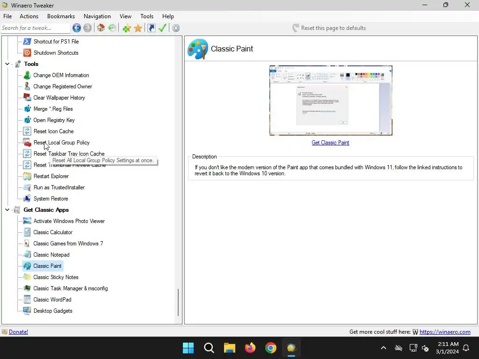Collapse the Get Classic Apps section

point(7,210)
